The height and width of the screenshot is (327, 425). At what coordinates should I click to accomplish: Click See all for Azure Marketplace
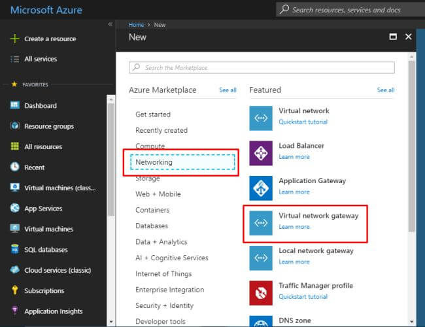(228, 90)
